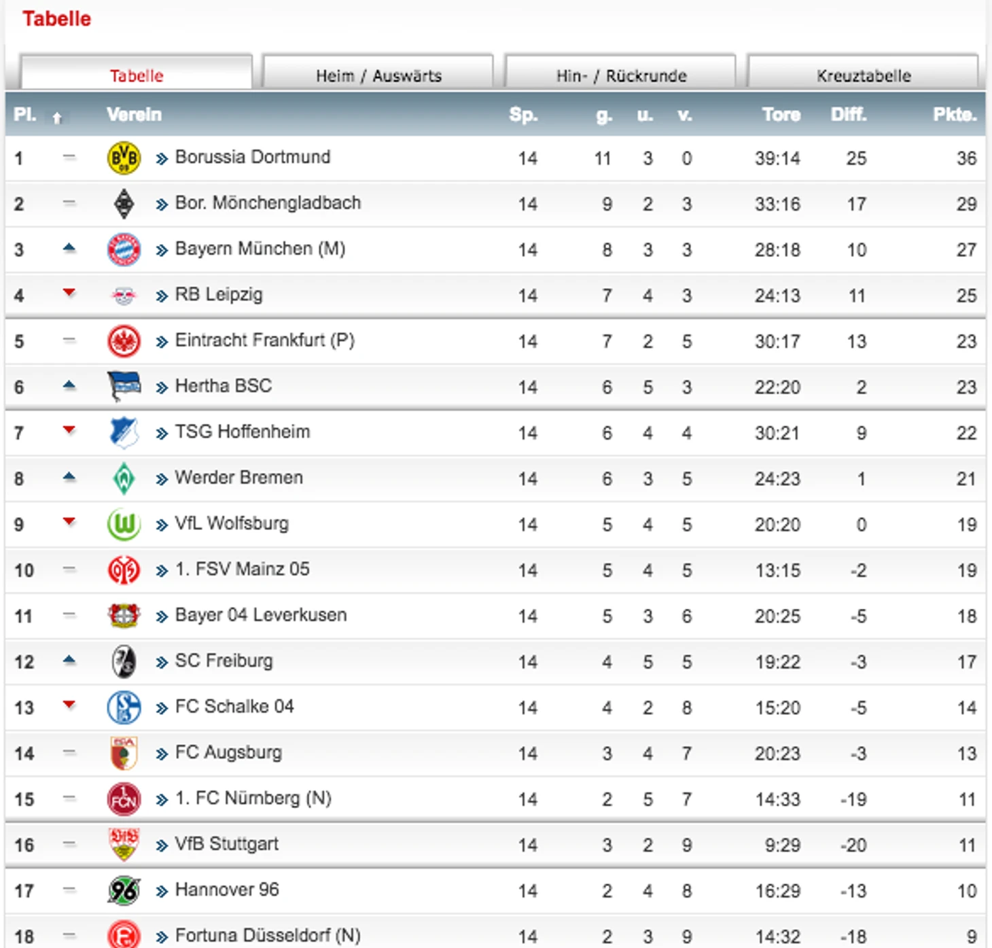992x948 pixels.
Task: Switch to the Heim / Auswärts tab
Action: pyautogui.click(x=378, y=74)
